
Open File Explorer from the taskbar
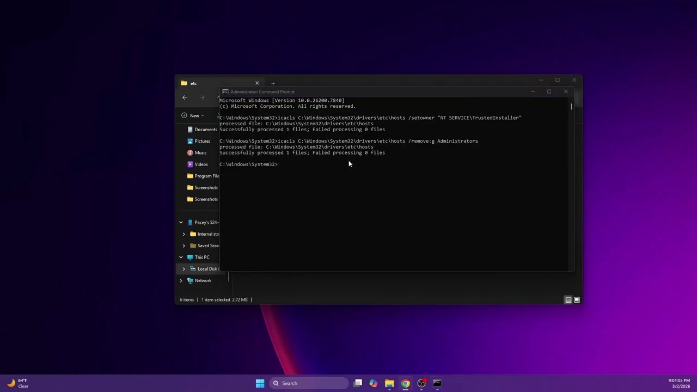[x=389, y=383]
